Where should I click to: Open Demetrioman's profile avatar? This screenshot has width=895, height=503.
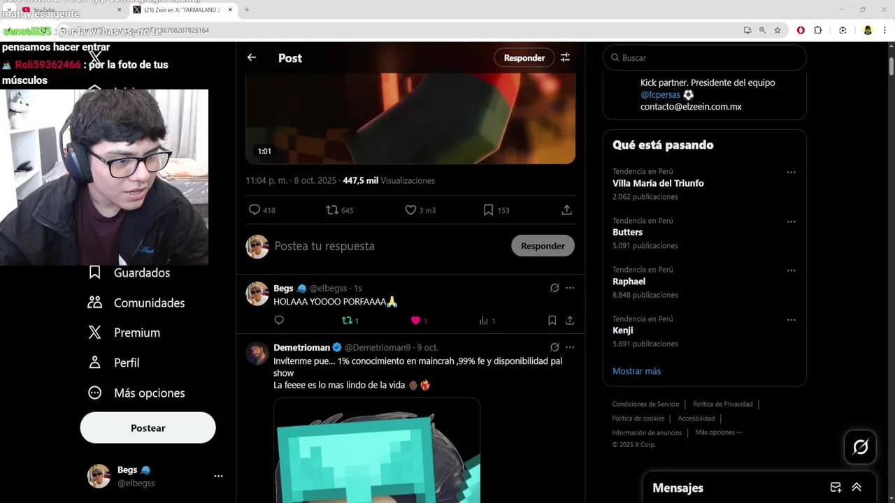point(257,353)
